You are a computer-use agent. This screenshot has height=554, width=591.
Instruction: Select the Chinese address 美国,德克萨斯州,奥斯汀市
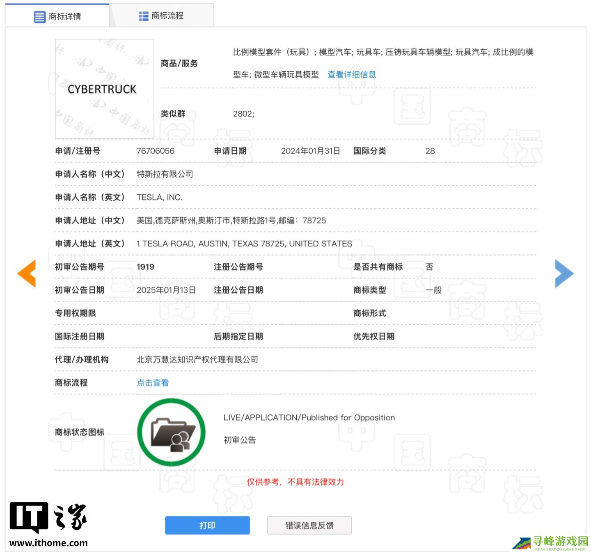click(231, 221)
